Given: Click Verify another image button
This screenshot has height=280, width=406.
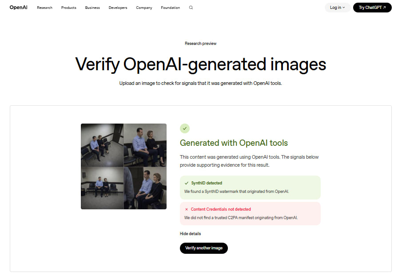Looking at the screenshot, I should tap(204, 248).
